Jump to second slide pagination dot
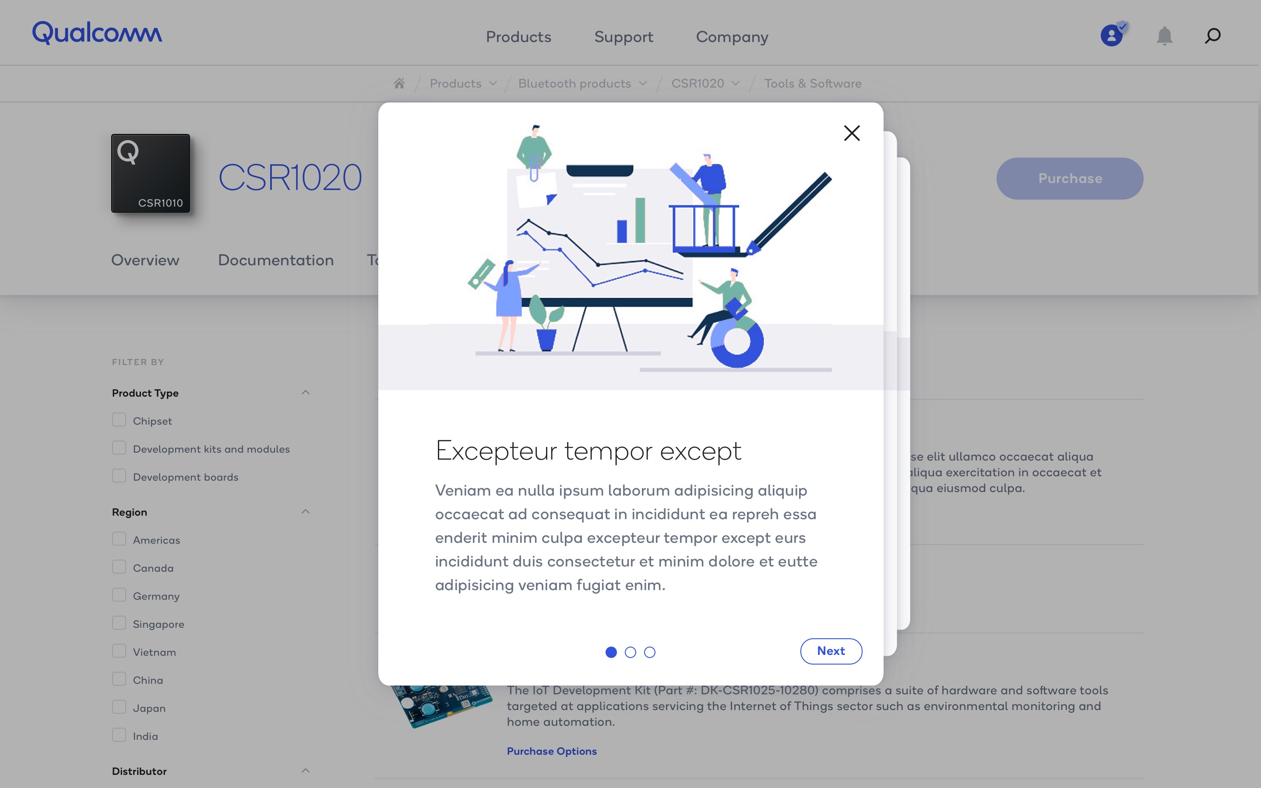Image resolution: width=1261 pixels, height=788 pixels. [x=630, y=652]
